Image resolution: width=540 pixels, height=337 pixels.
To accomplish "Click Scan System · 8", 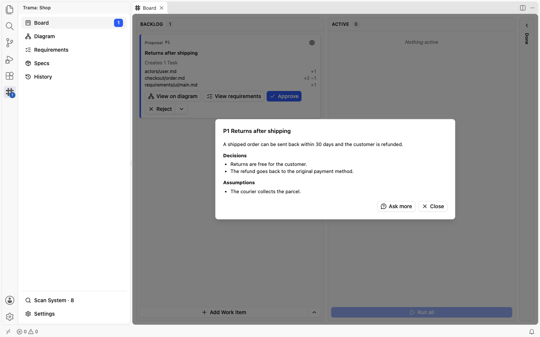I will tap(74, 300).
